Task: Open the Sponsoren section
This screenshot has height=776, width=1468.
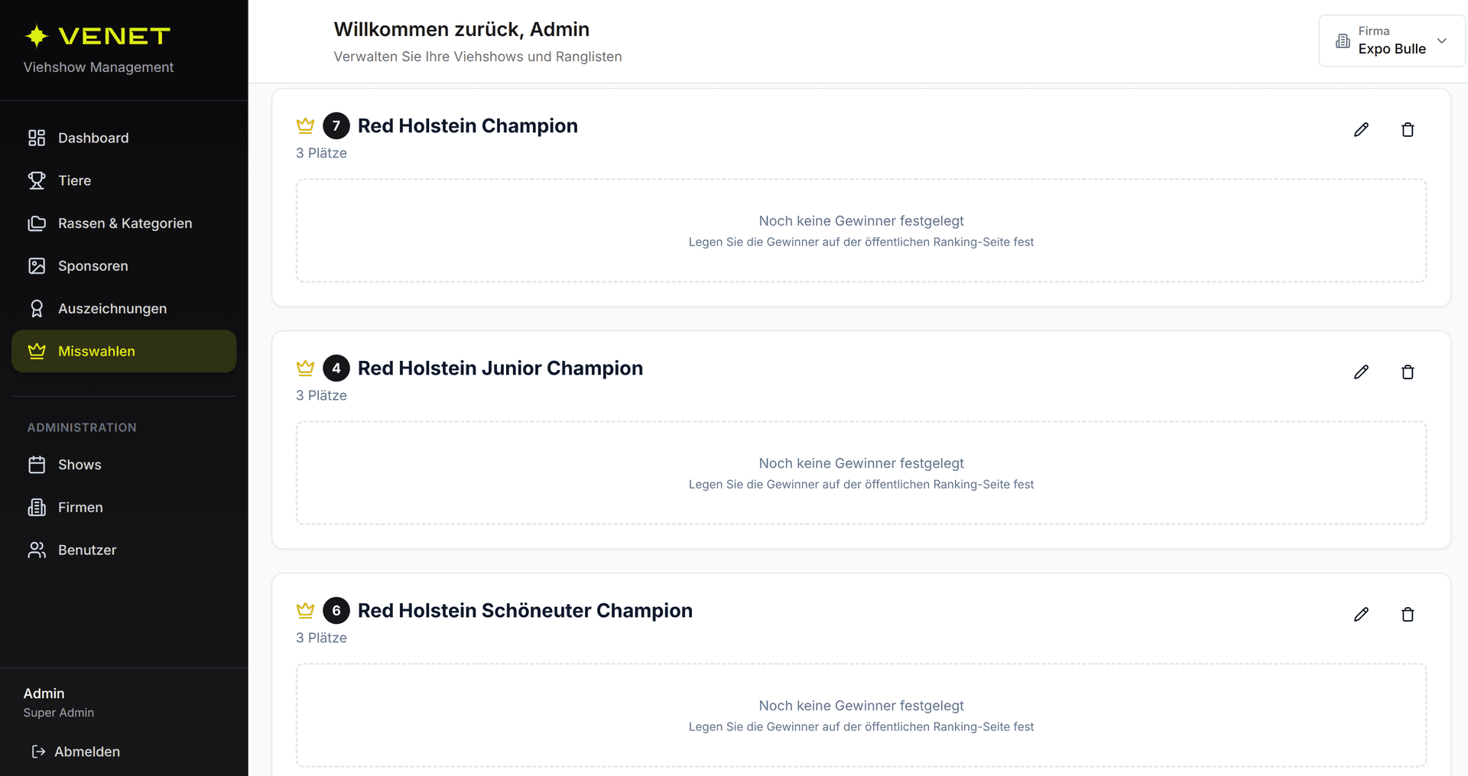Action: 93,266
